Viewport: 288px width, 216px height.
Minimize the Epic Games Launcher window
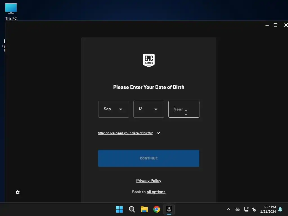tap(267, 25)
